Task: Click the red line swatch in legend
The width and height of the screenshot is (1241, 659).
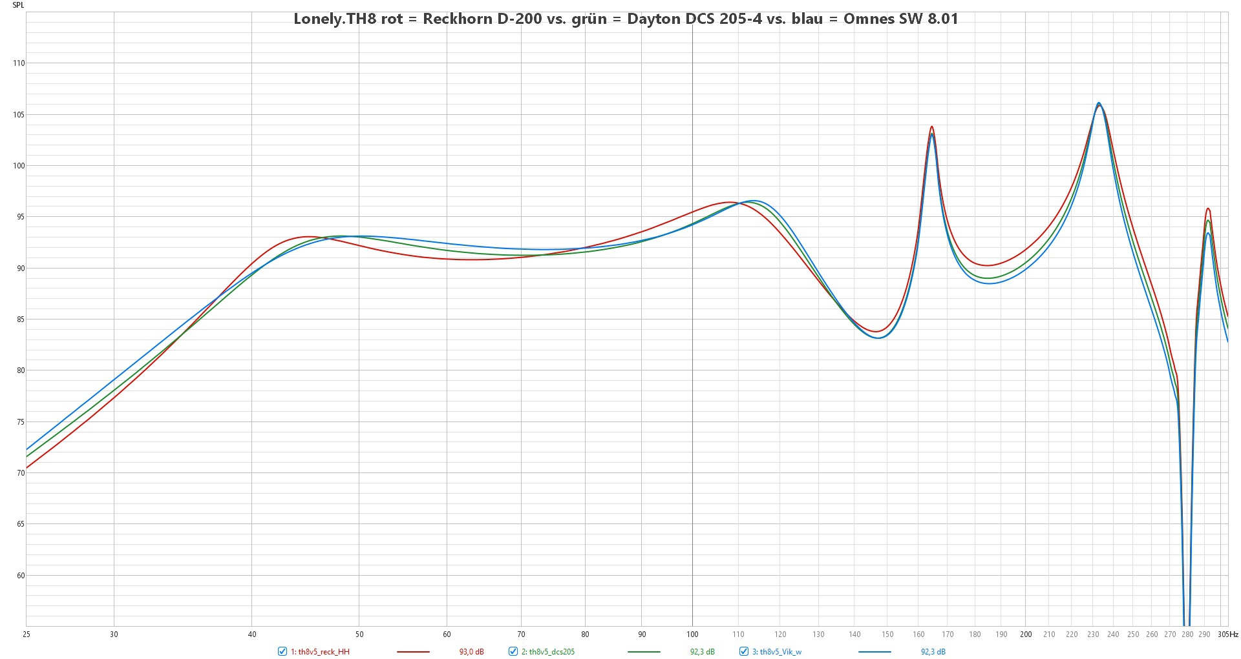Action: 413,652
